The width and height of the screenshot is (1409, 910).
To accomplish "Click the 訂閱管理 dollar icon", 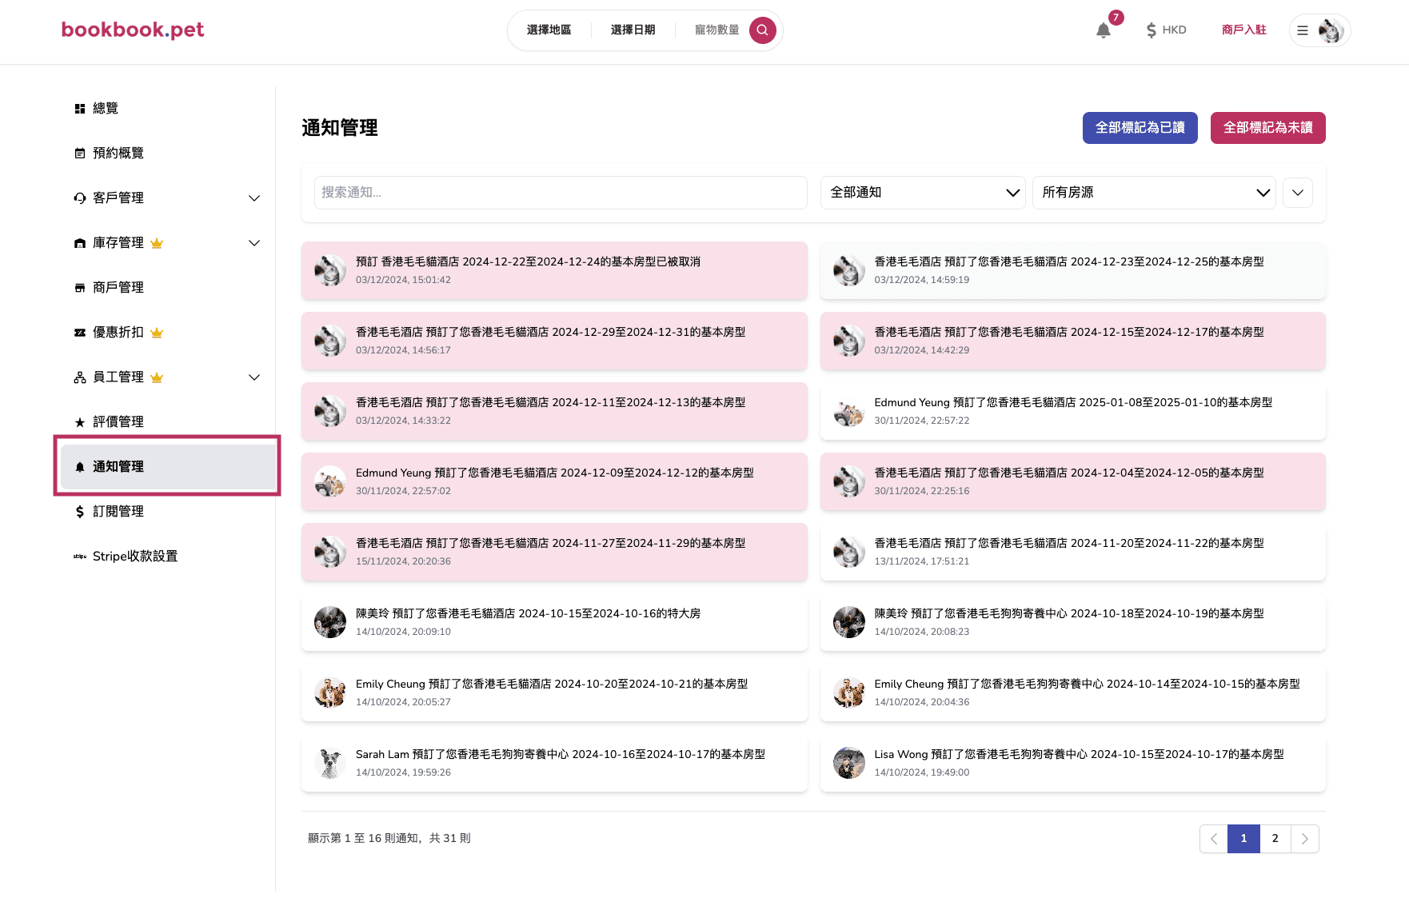I will tap(80, 512).
